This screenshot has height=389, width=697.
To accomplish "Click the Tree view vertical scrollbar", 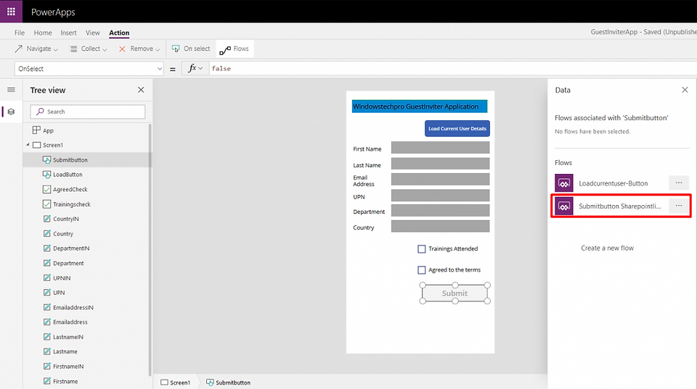I will tap(150, 248).
